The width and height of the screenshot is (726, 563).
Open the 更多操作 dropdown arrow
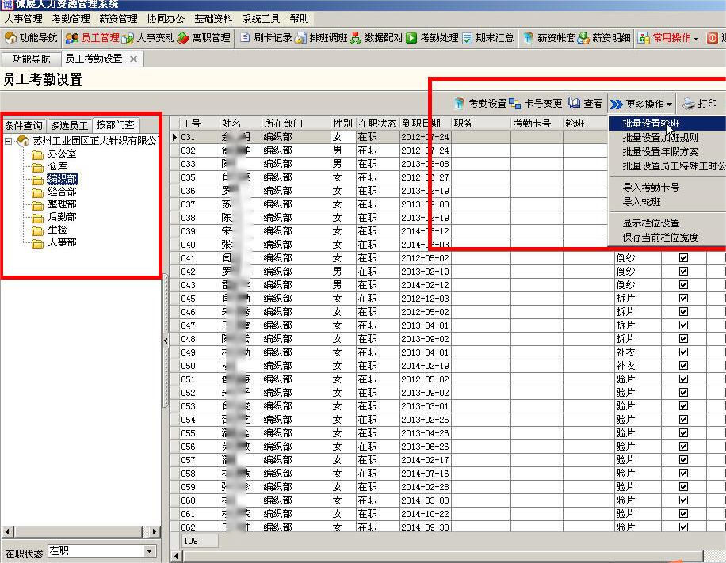click(669, 104)
